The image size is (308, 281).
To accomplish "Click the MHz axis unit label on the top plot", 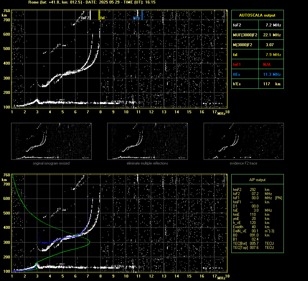I will (221, 114).
